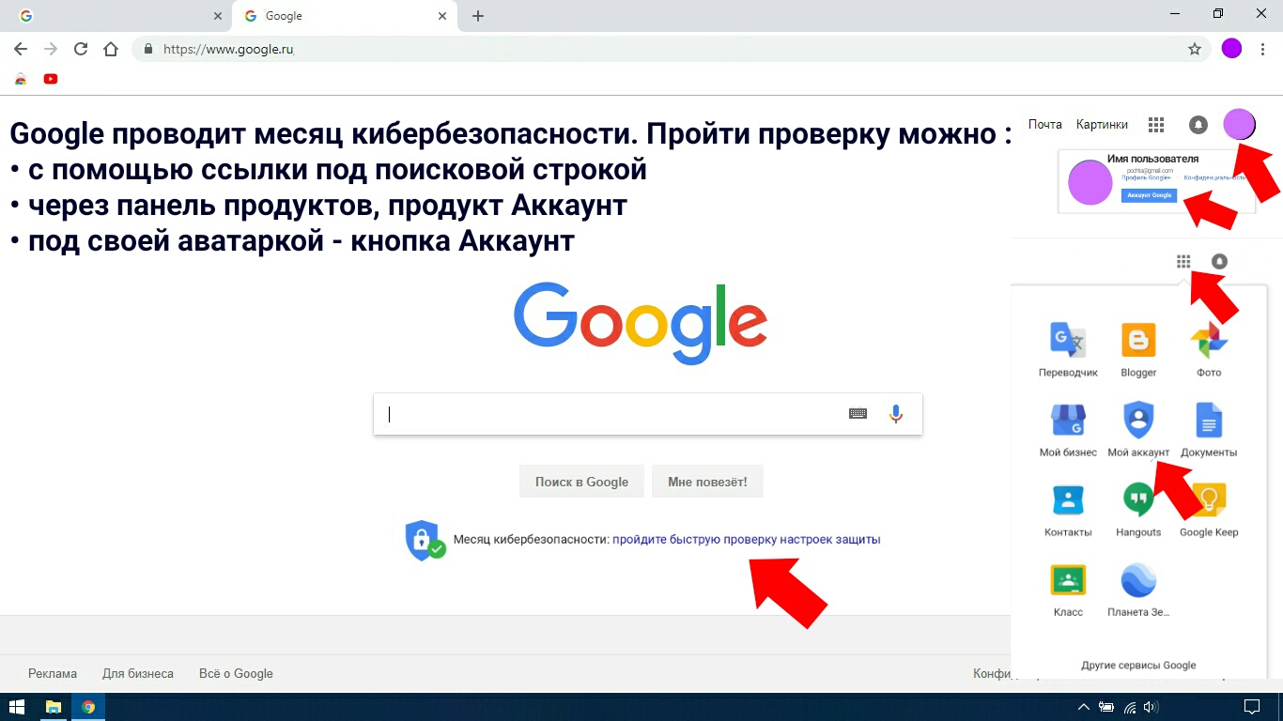Open the browser home page icon

coord(111,49)
